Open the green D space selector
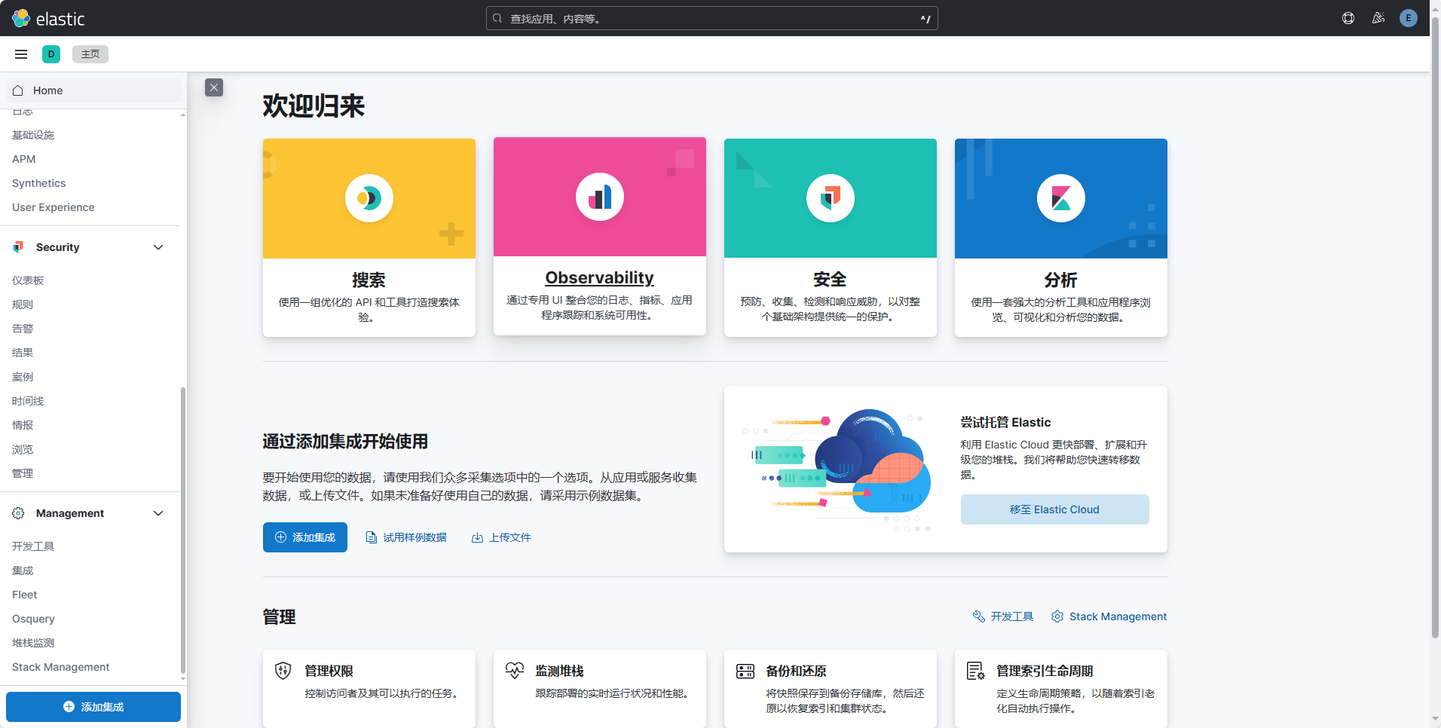Screen dimensions: 1441x728 coord(51,54)
